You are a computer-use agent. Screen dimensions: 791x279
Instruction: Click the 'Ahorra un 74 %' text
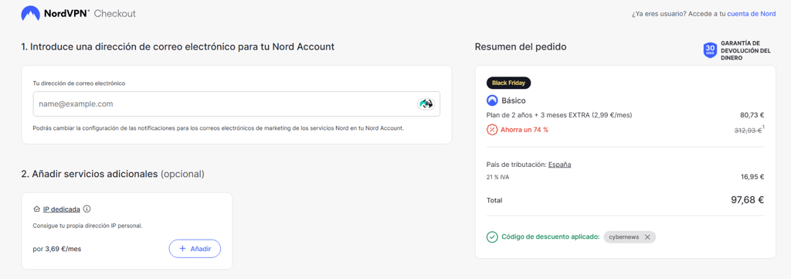(x=525, y=130)
